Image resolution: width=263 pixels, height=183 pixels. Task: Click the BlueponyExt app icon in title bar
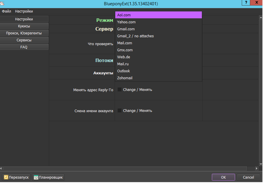tap(2, 3)
